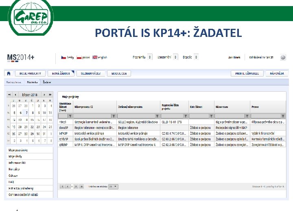Select calendar day 22
The width and height of the screenshot is (293, 219).
(32, 127)
